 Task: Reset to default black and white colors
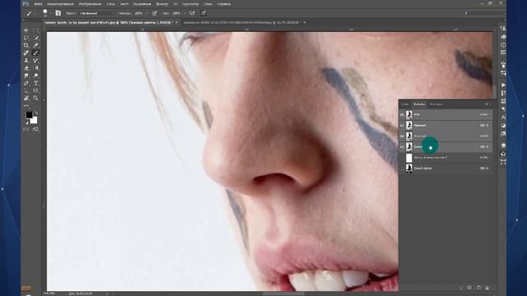click(27, 123)
